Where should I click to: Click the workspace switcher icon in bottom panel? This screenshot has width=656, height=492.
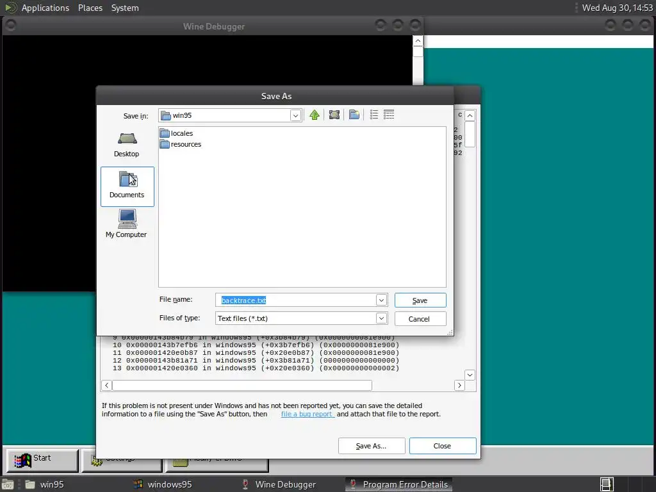pos(607,484)
